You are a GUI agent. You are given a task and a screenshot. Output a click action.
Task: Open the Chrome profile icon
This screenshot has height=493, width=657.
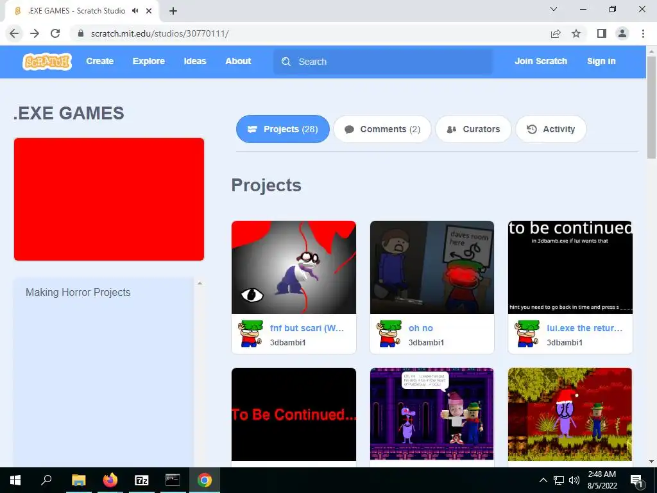(622, 33)
